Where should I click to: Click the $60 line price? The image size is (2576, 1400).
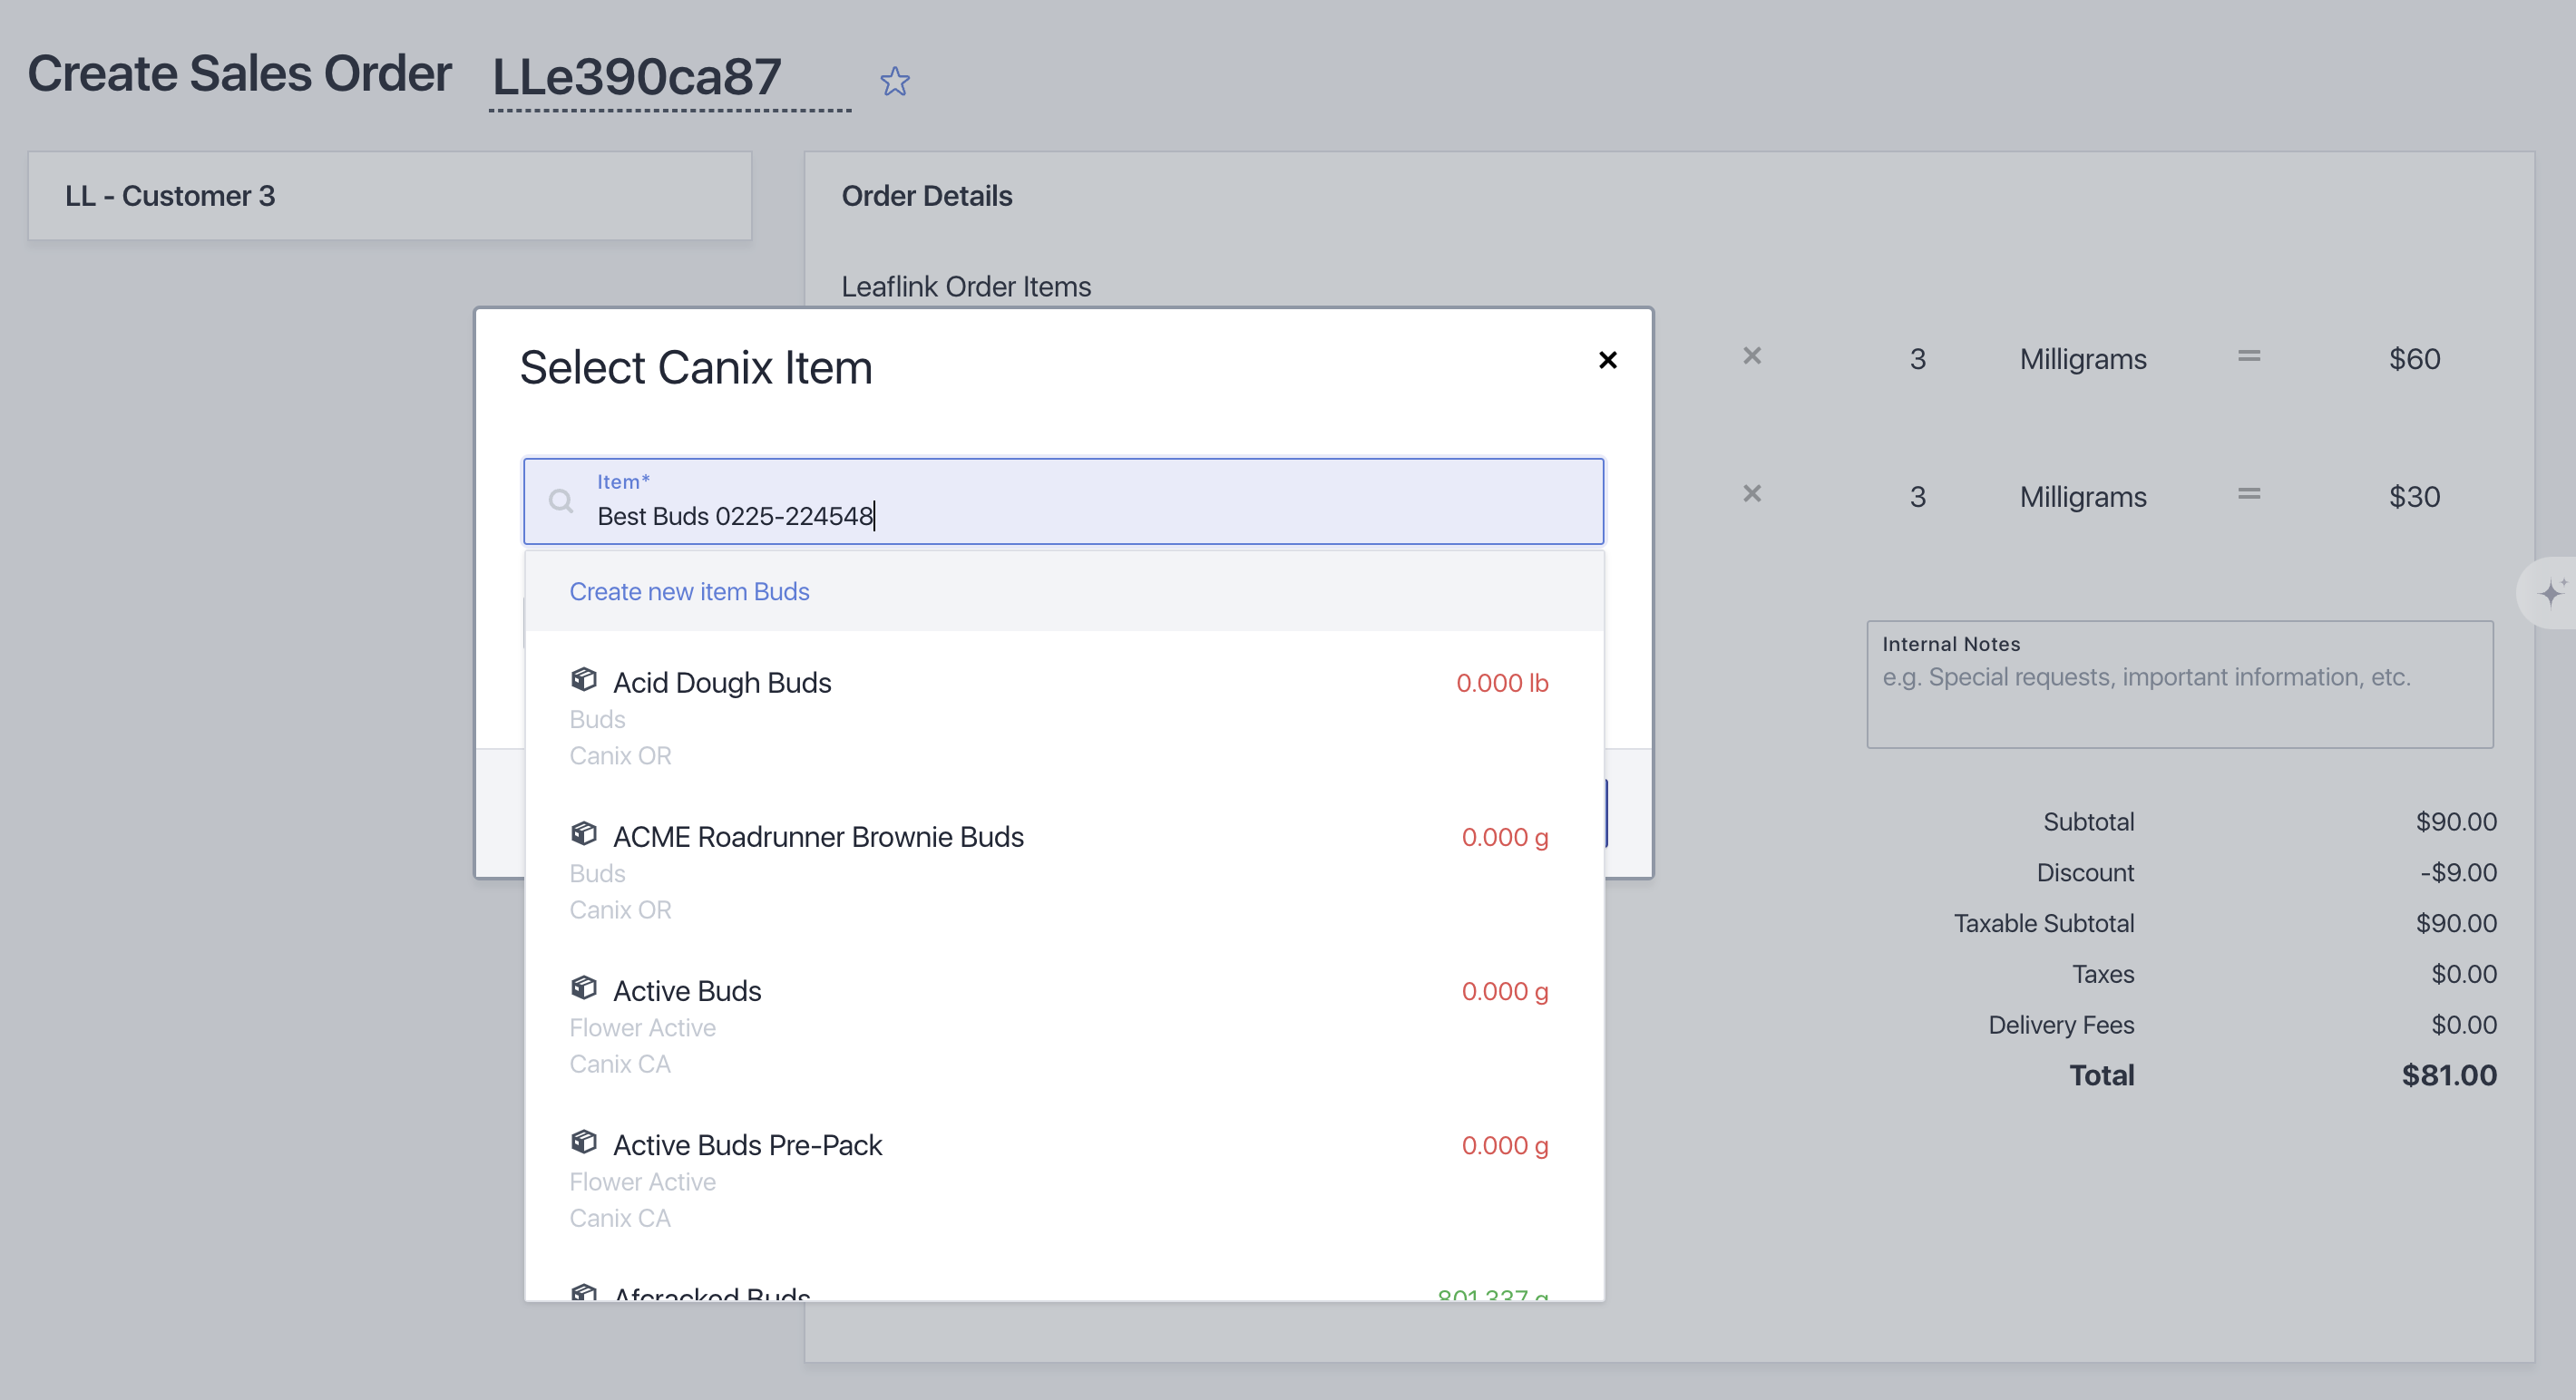pyautogui.click(x=2414, y=359)
